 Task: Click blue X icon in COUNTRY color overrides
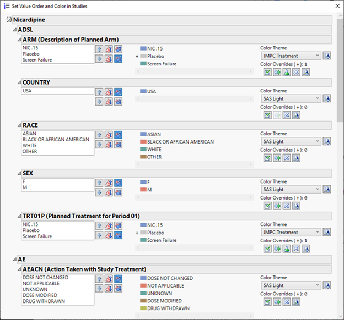point(287,115)
